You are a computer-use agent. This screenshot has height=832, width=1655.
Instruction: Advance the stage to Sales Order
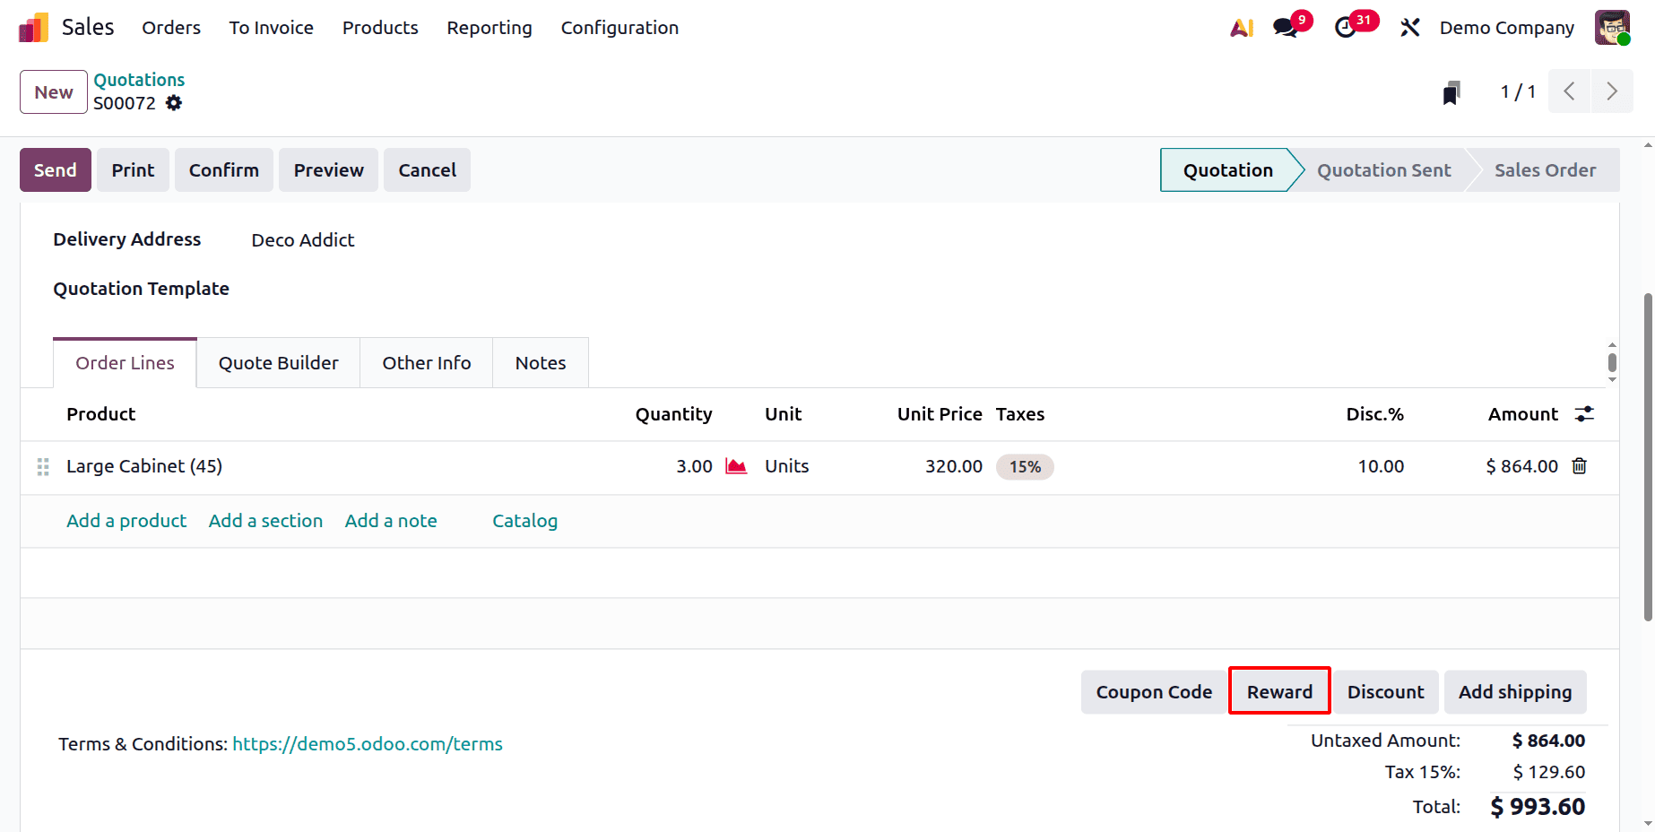[x=1546, y=169]
